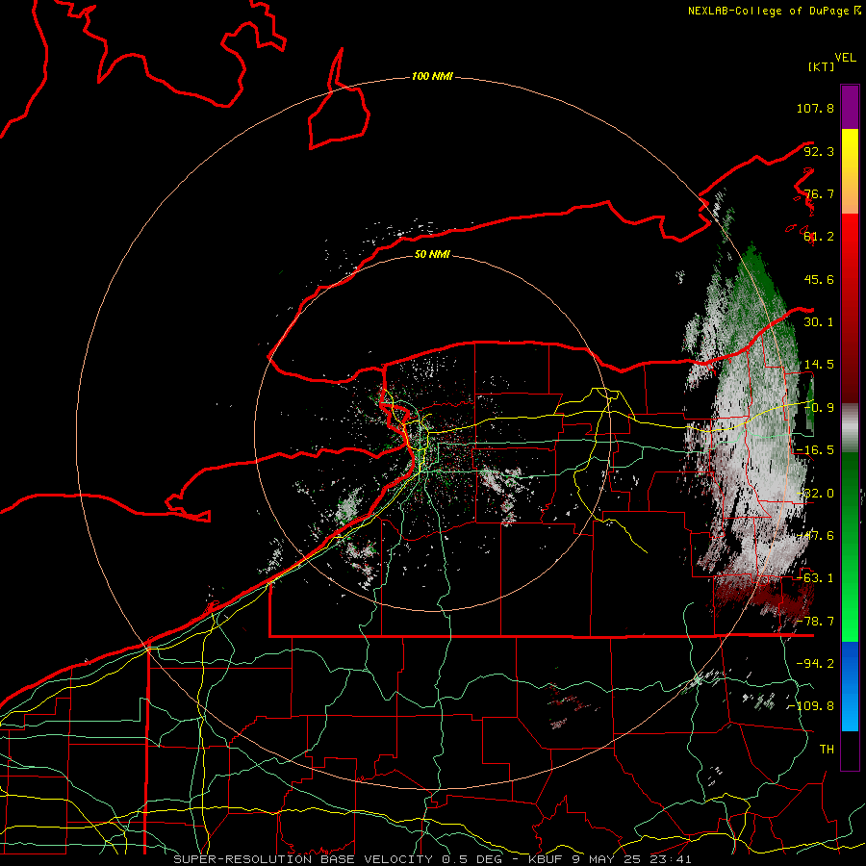Click the 50 NMI range ring label
Viewport: 866px width, 866px height.
coord(432,254)
